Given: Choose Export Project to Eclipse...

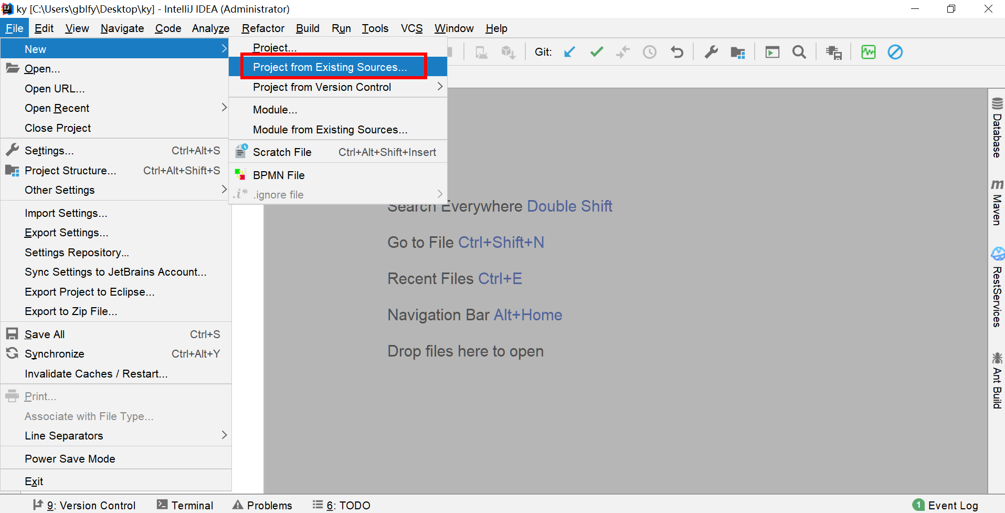Looking at the screenshot, I should point(116,292).
